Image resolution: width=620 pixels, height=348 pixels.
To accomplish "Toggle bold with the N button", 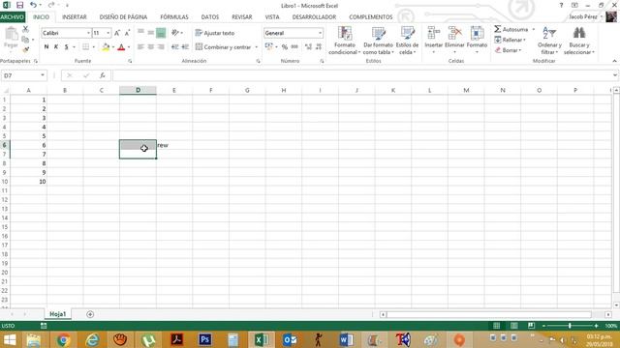I will (46, 47).
